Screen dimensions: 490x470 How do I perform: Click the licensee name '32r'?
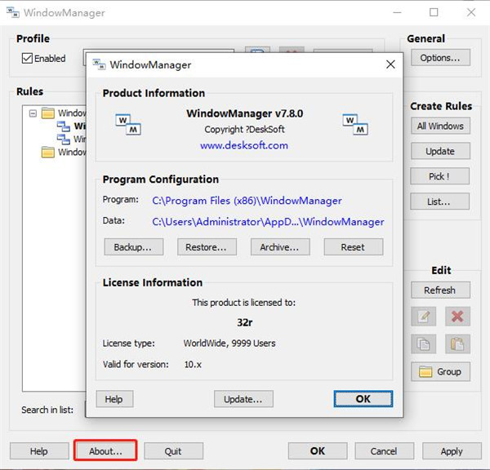[245, 322]
